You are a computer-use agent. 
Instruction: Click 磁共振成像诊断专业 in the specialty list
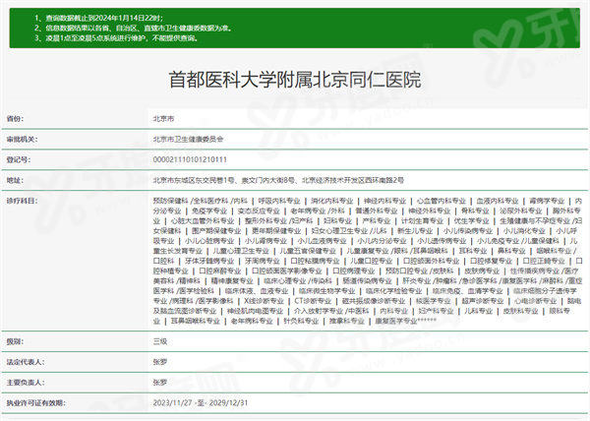[x=374, y=301]
